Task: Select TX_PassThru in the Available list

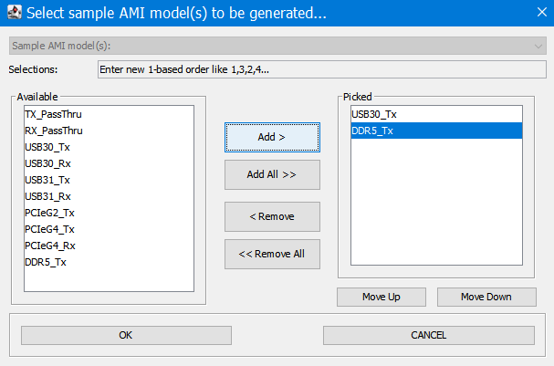Action: tap(55, 114)
